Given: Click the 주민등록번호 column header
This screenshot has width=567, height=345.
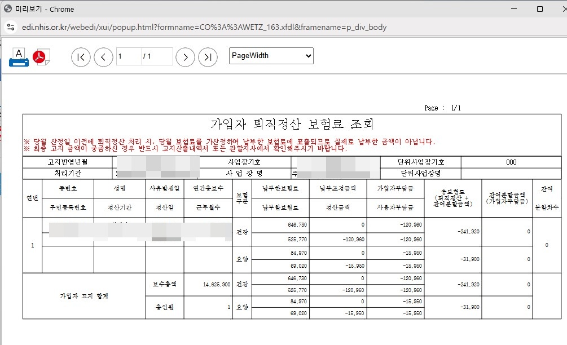Looking at the screenshot, I should click(x=68, y=207).
